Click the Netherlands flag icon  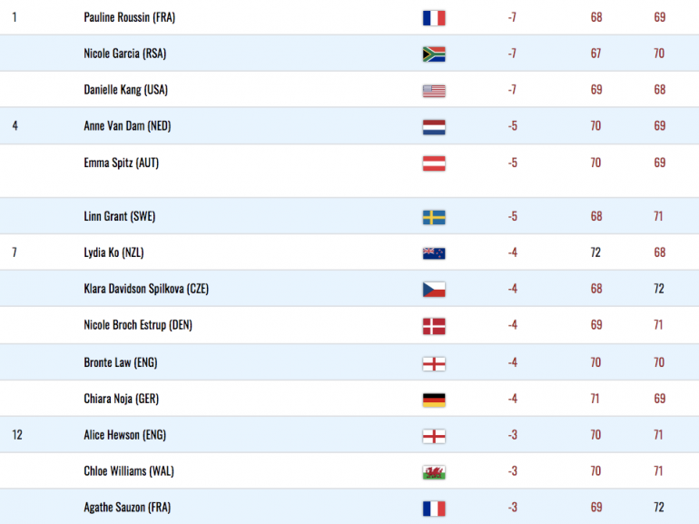point(434,127)
